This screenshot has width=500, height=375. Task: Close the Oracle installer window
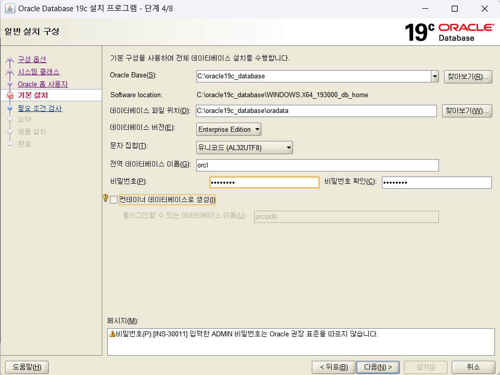[485, 9]
